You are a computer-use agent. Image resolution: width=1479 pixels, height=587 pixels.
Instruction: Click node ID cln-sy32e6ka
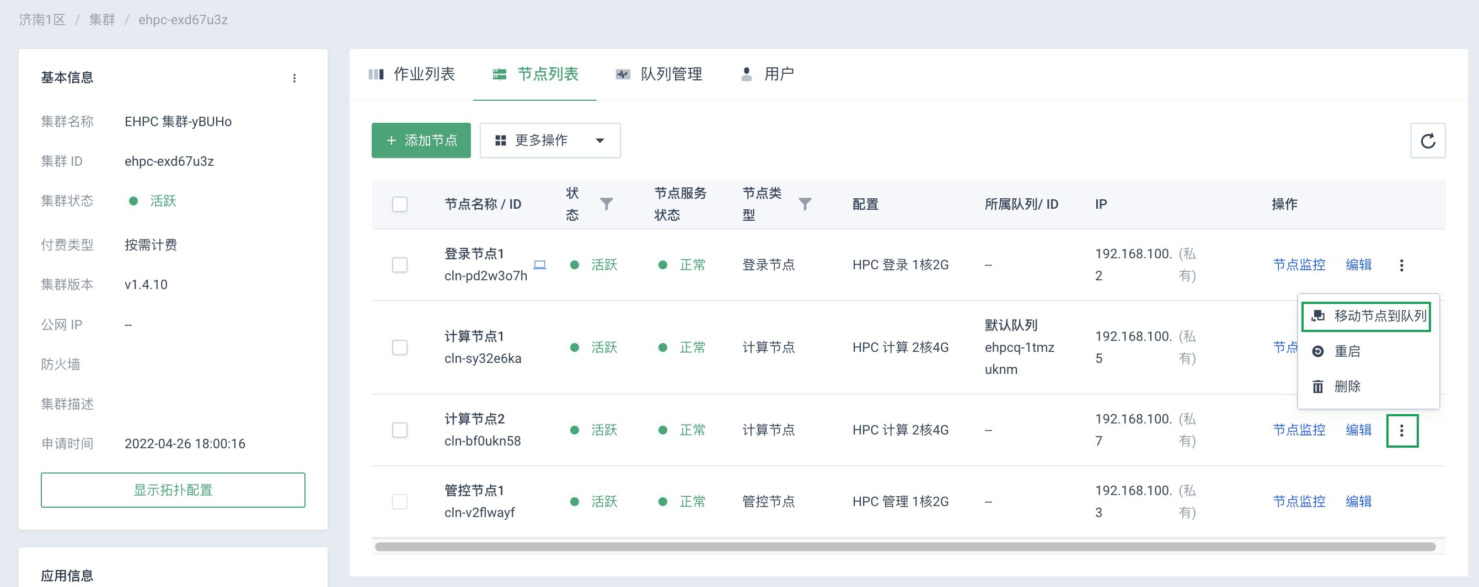click(x=483, y=359)
